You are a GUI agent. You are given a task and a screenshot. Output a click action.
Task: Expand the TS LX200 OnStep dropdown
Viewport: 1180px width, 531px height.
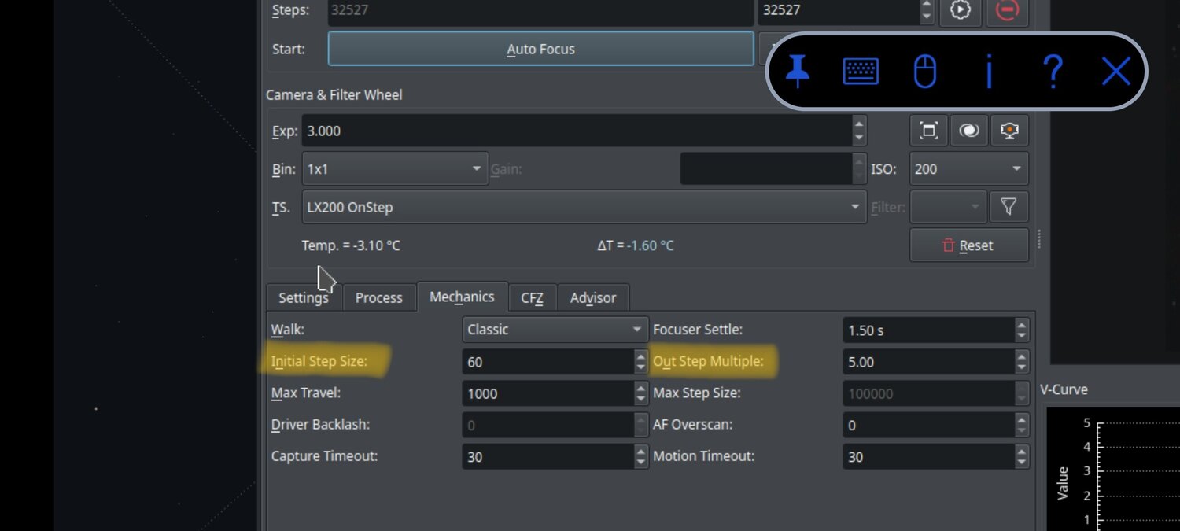click(x=584, y=207)
